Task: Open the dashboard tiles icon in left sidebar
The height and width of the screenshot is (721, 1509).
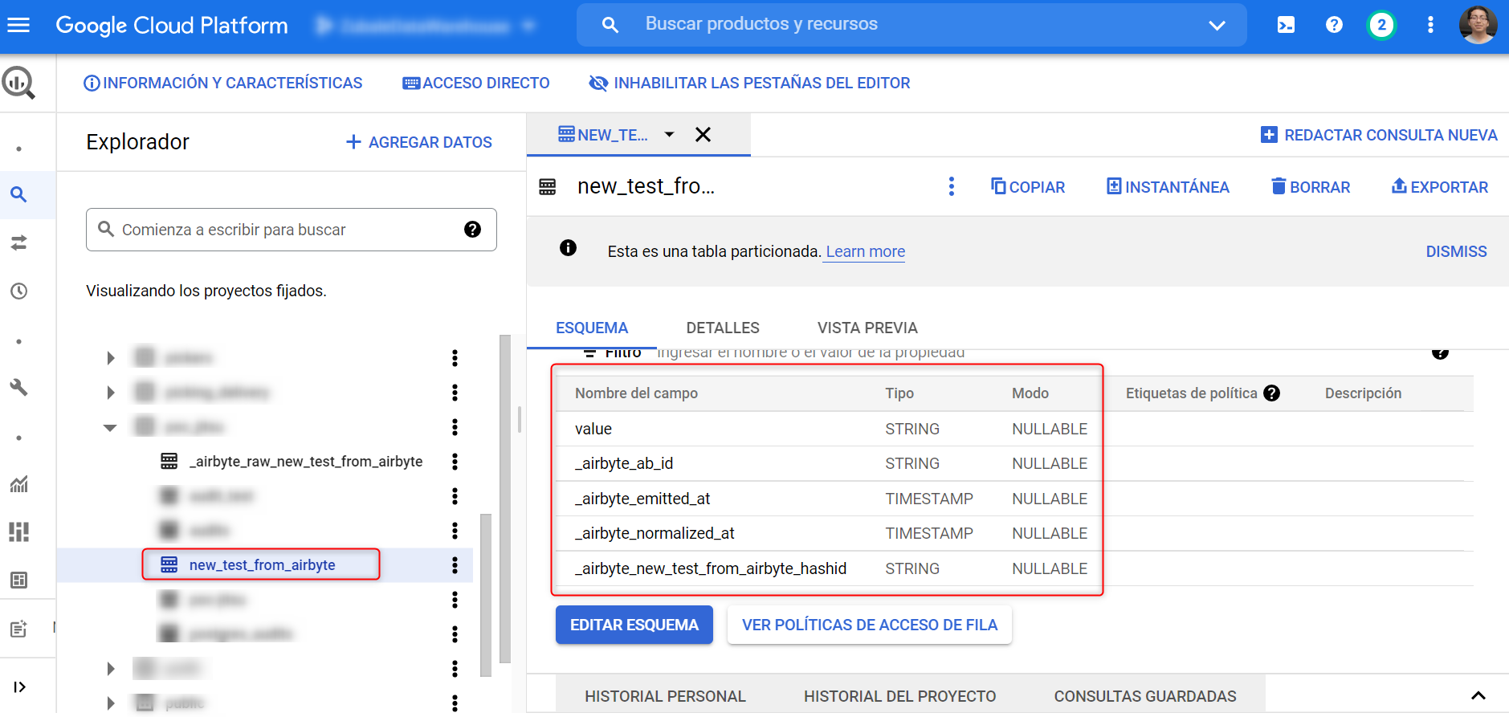Action: pos(18,532)
